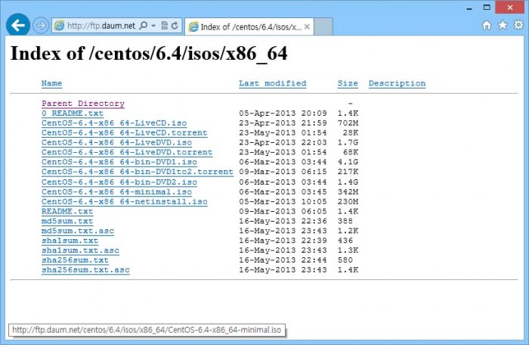Download CentOS-6.4-x86_64-bin-DVD1.iso
Image resolution: width=529 pixels, height=345 pixels.
pyautogui.click(x=119, y=162)
